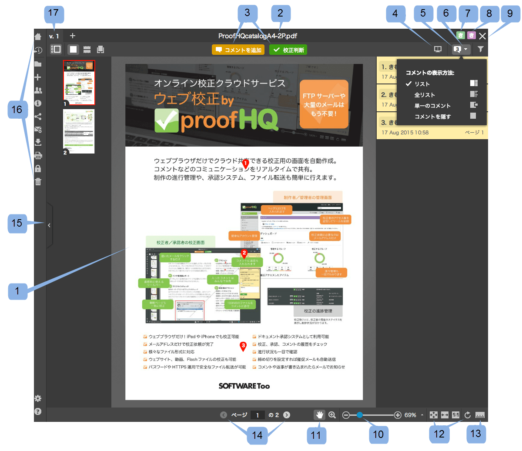Select page 2 thumbnail

79,131
